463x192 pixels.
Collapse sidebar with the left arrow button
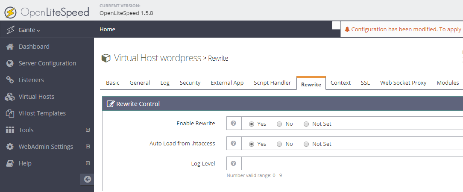pos(87,179)
